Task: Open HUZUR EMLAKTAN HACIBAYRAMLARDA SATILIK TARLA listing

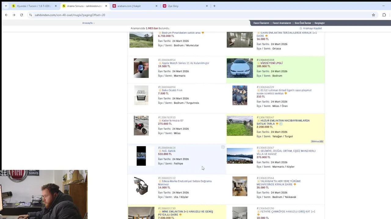Action: click(283, 122)
